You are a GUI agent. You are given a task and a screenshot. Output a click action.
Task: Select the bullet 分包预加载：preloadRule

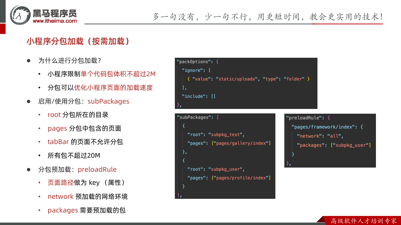click(77, 169)
